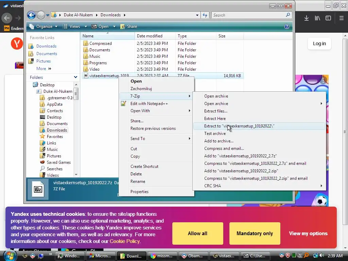
Task: Open browser library icon
Action: [317, 18]
